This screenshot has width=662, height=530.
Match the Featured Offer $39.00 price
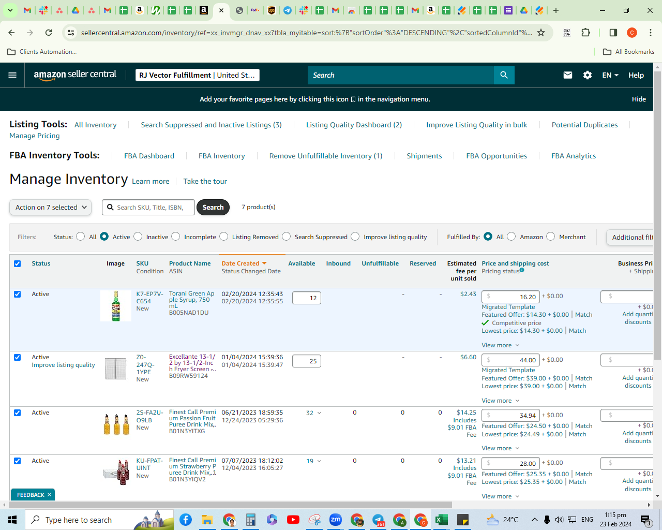(x=584, y=378)
